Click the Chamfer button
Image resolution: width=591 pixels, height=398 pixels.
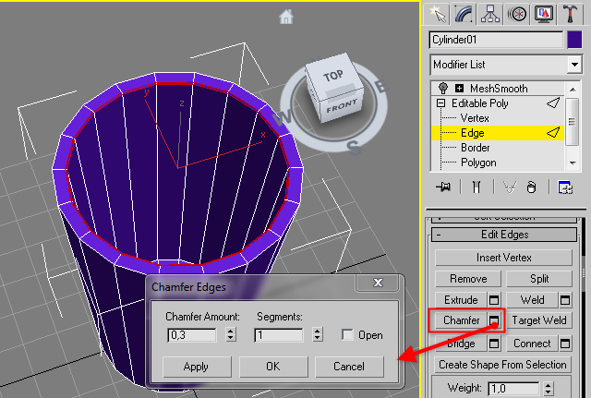461,320
